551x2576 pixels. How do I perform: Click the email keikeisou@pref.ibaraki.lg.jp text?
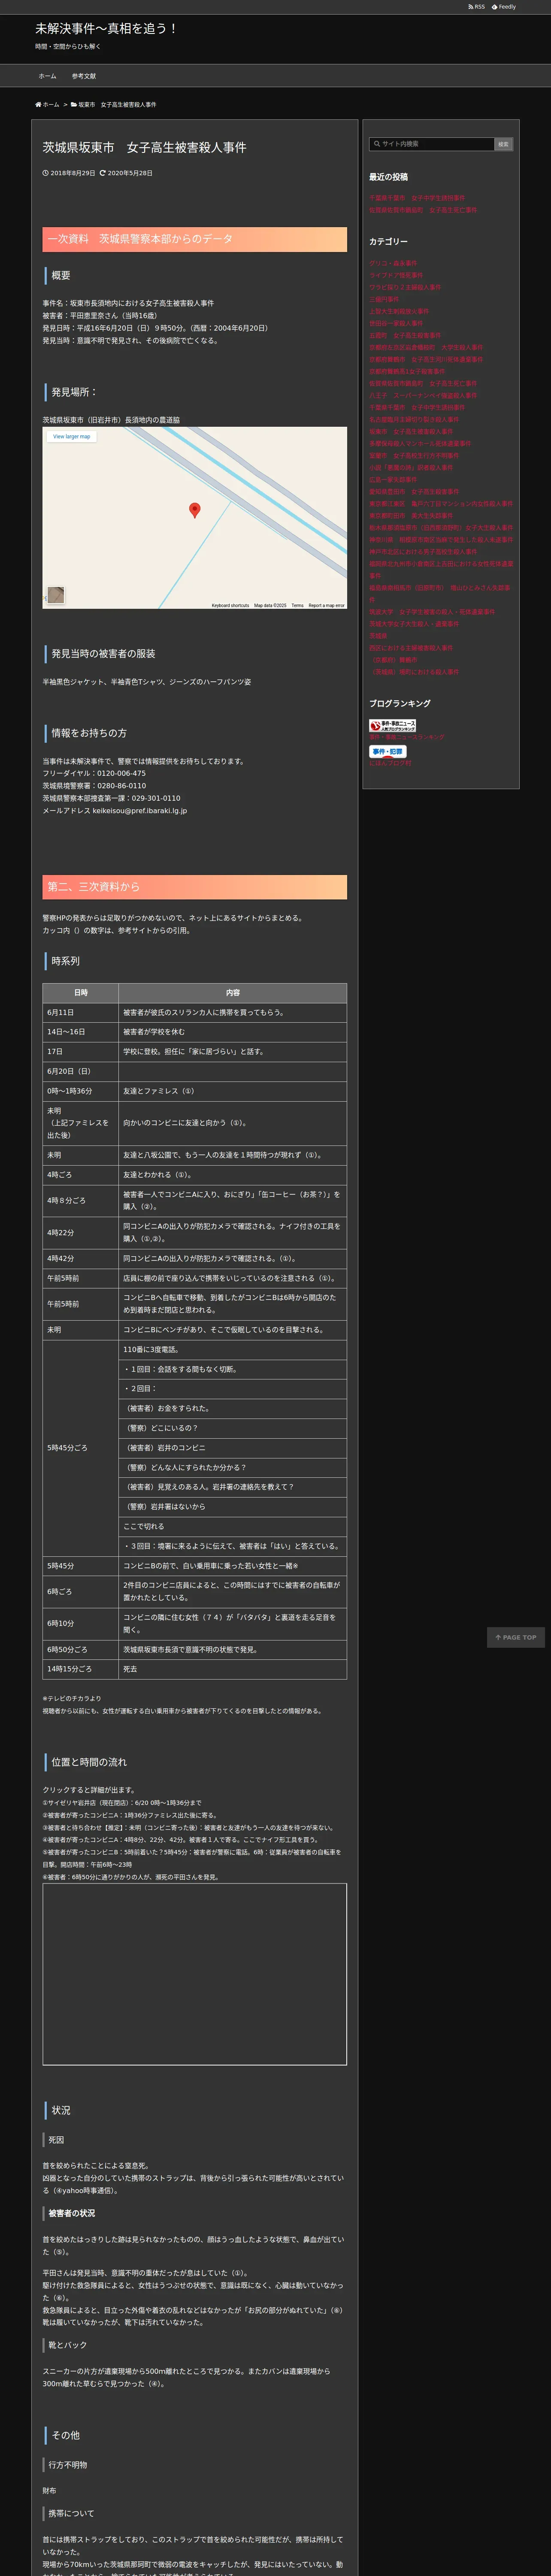click(x=140, y=810)
